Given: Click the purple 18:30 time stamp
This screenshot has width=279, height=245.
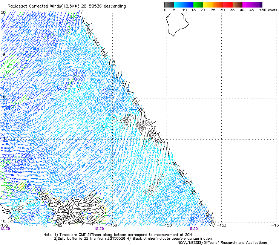Looking at the screenshot, I should pos(193,229).
